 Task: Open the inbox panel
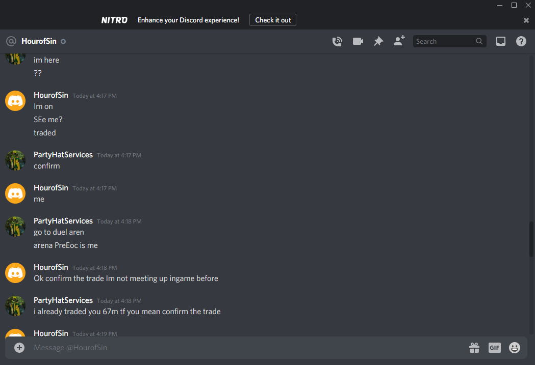coord(500,41)
